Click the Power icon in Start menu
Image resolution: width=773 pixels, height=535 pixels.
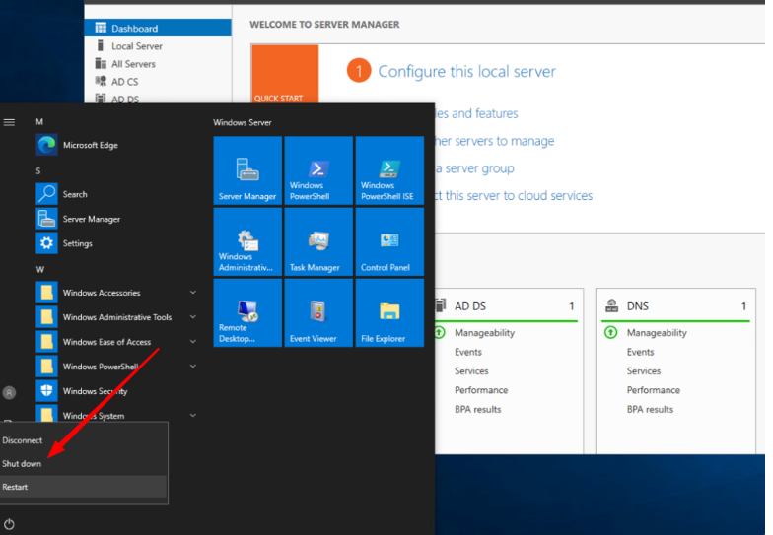[x=9, y=523]
